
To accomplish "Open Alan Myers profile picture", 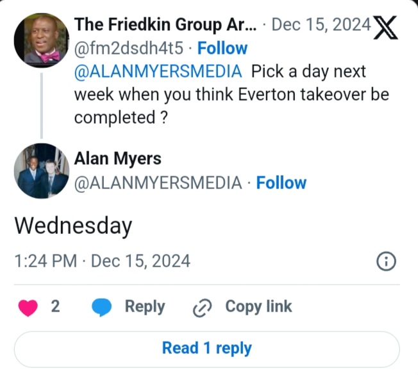I will 42,170.
